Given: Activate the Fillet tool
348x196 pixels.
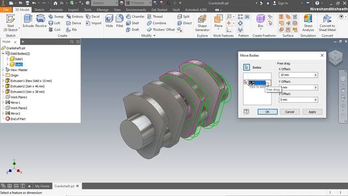Looking at the screenshot, I should pos(120,21).
